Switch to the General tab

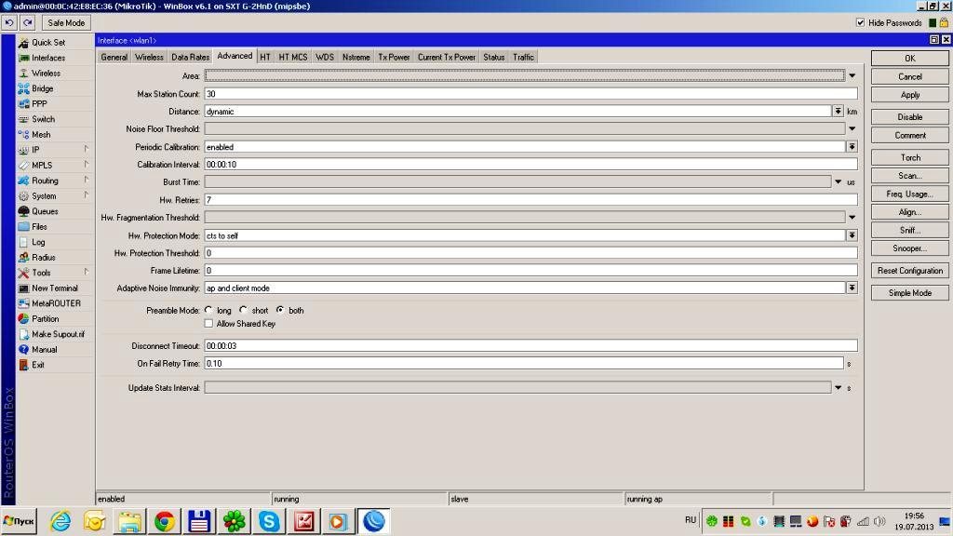(x=114, y=57)
